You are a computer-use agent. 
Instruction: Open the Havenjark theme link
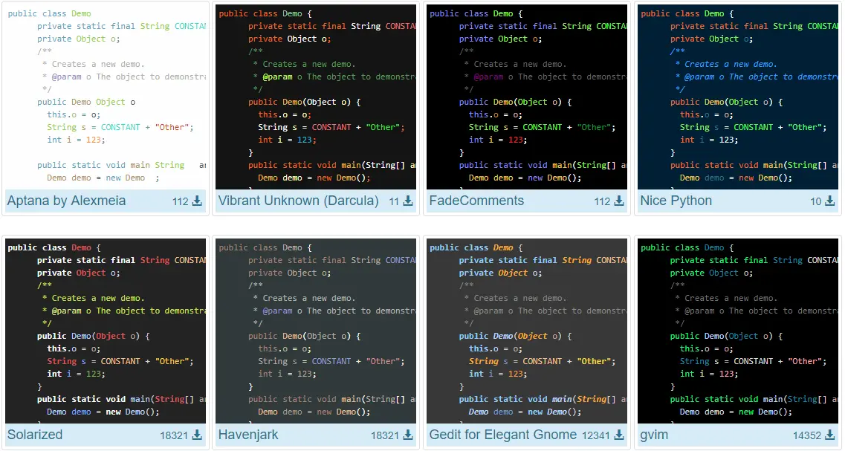(248, 435)
